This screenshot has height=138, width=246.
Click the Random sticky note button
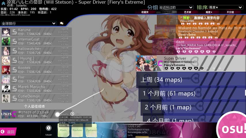tap(77, 130)
